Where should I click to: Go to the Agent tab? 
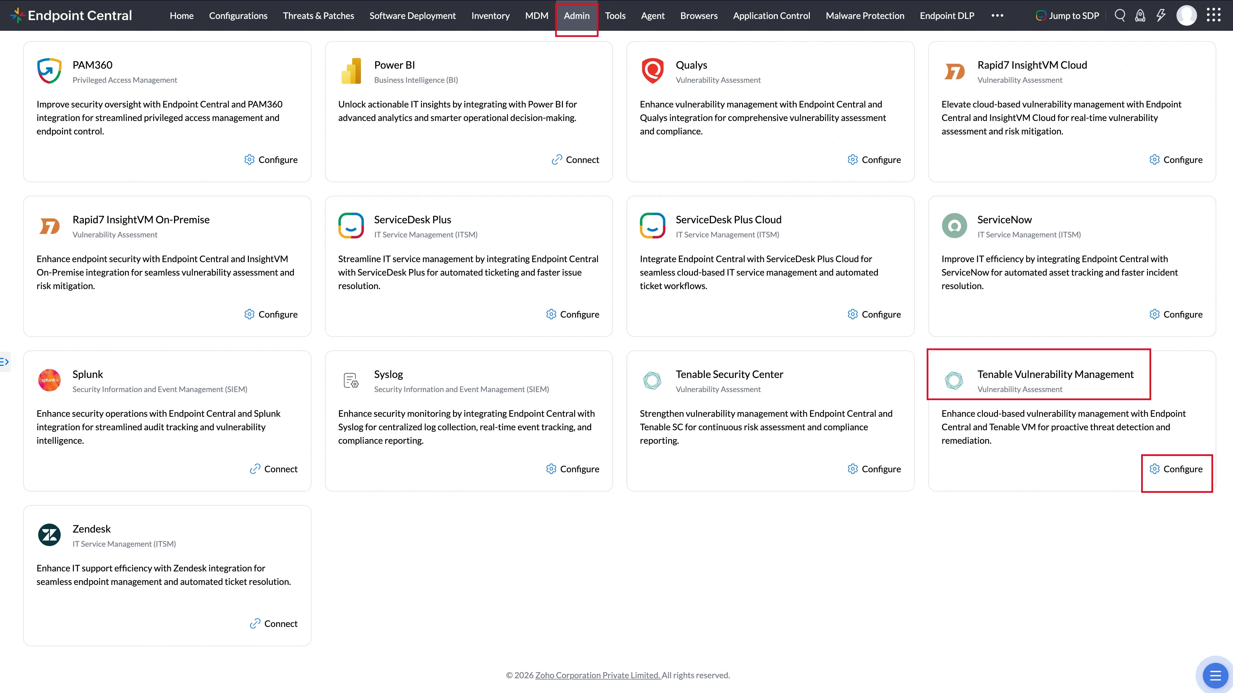pyautogui.click(x=652, y=16)
